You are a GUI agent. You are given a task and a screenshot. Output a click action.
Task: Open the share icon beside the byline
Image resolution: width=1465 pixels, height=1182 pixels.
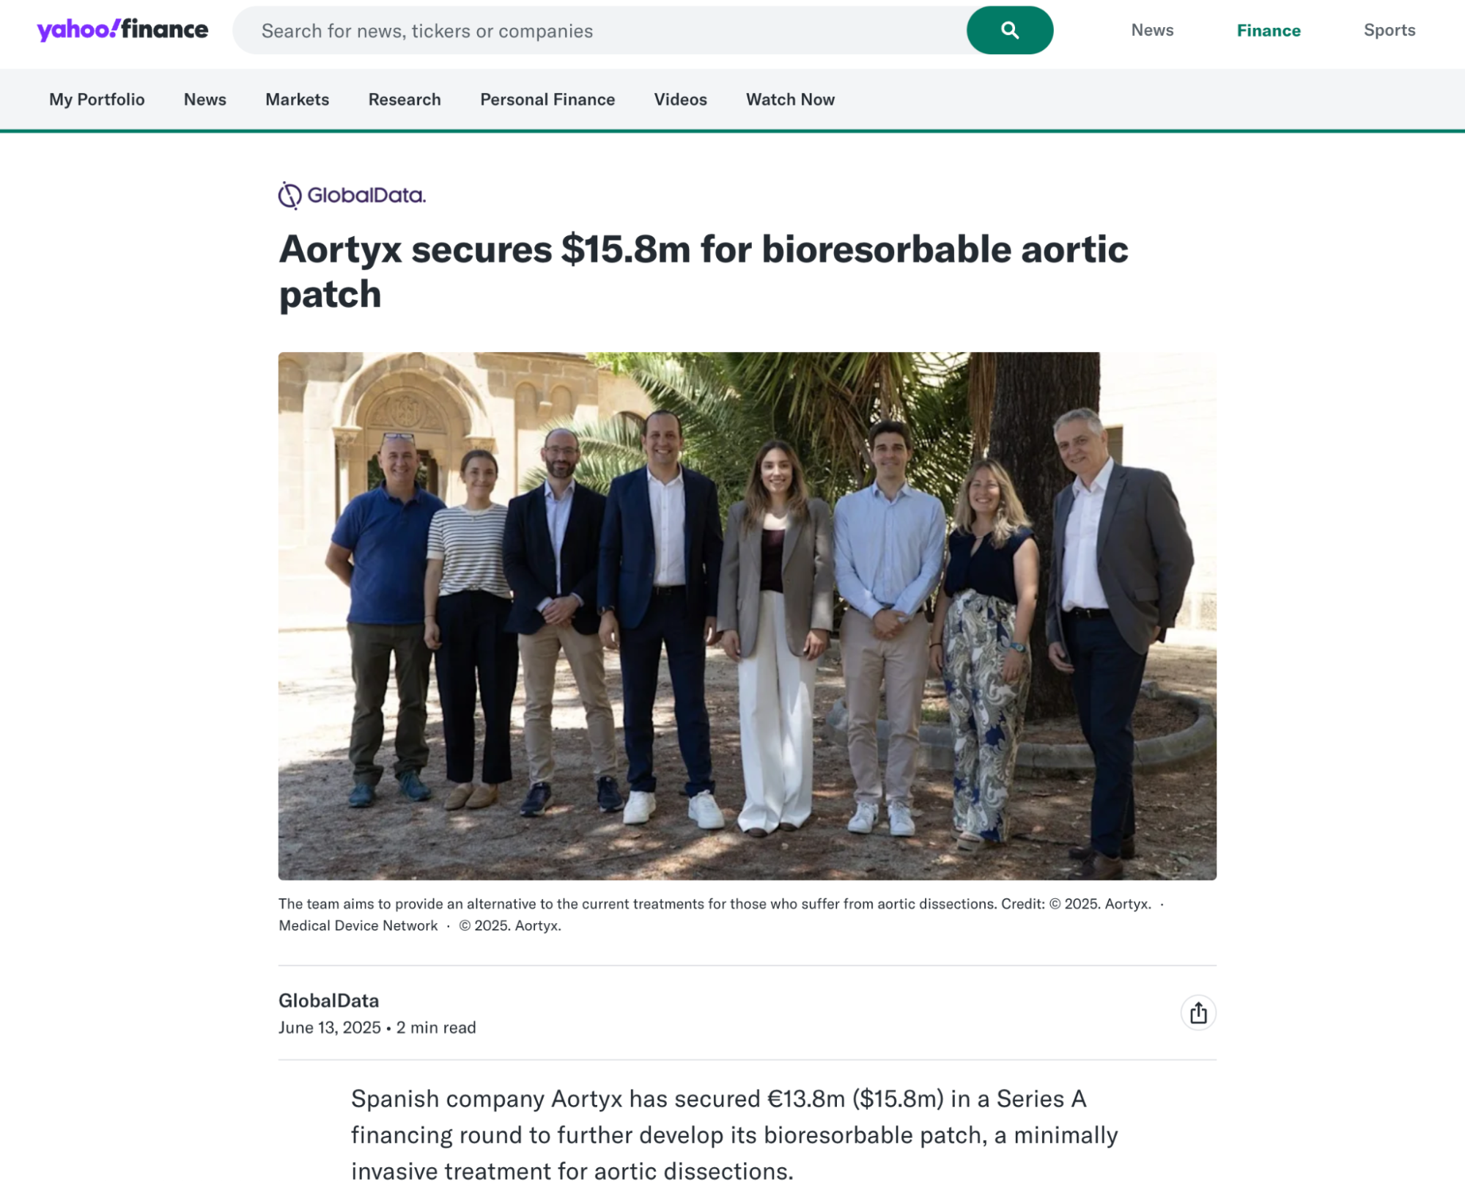tap(1198, 1013)
